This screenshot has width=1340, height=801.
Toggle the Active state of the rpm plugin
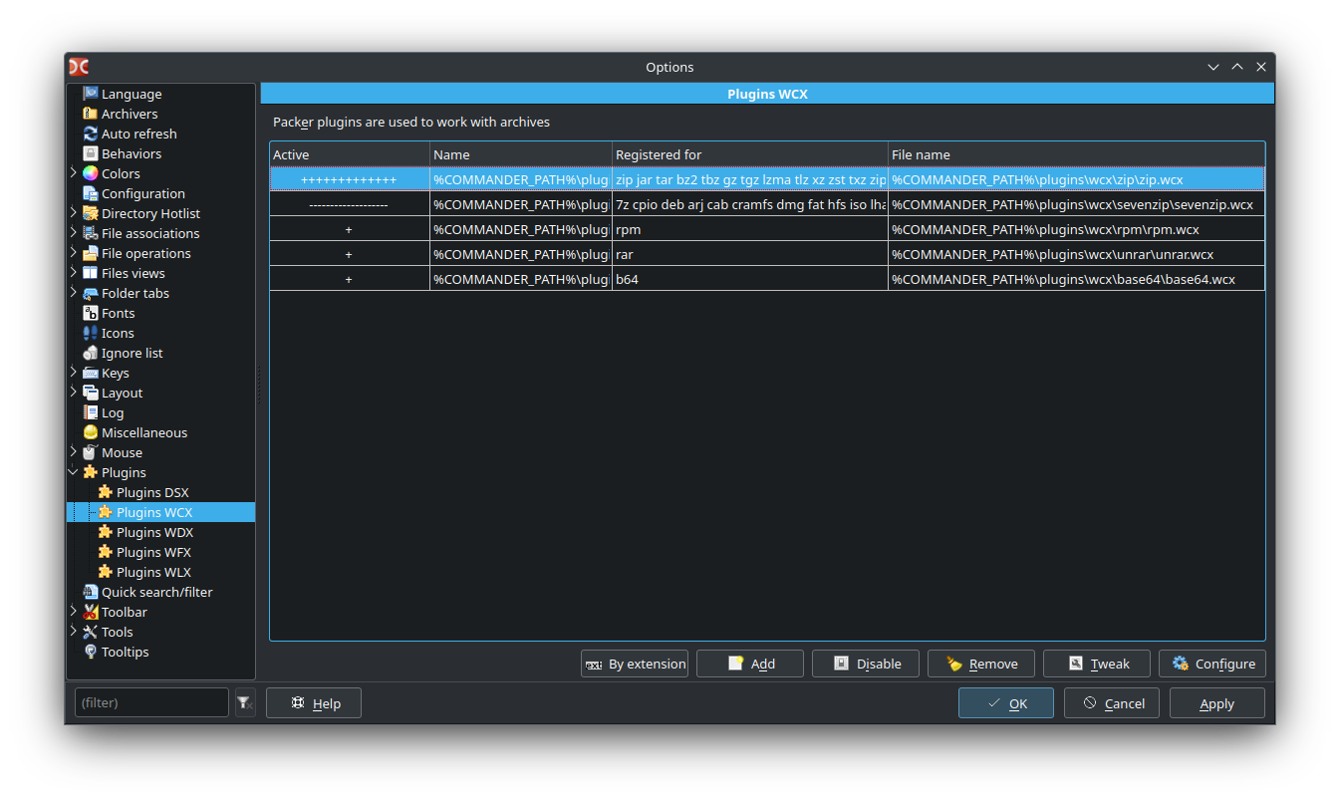click(349, 229)
